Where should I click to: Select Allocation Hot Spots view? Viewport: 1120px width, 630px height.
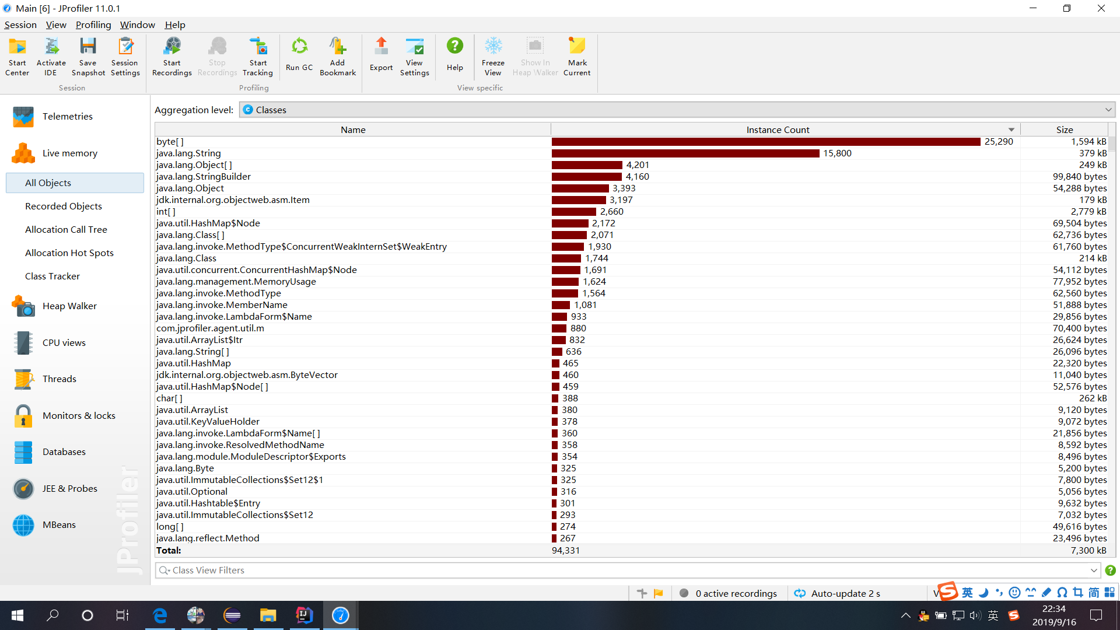69,253
